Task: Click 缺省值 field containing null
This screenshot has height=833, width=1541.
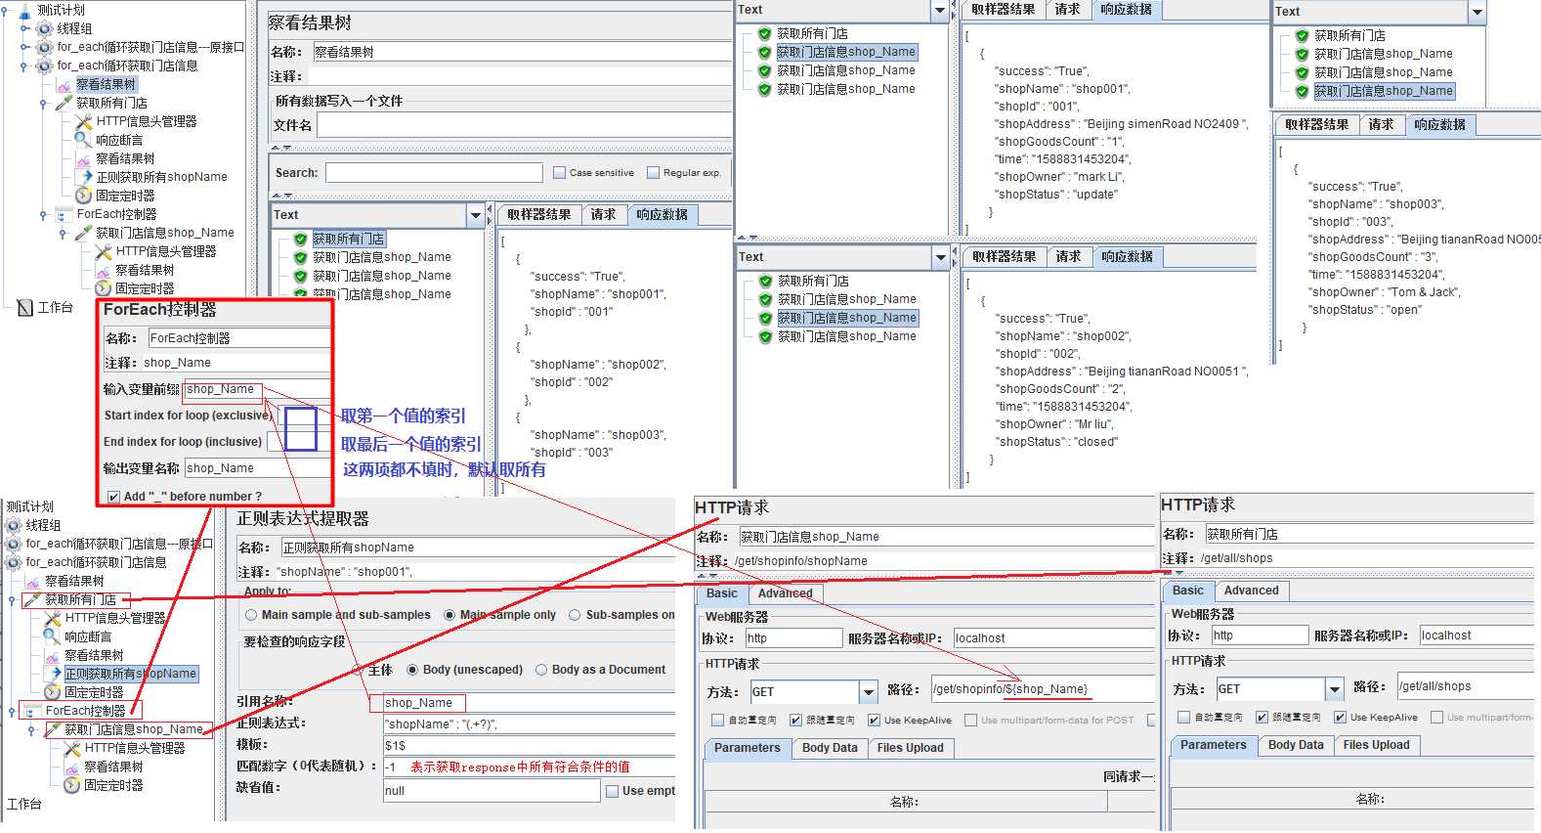Action: click(x=492, y=791)
